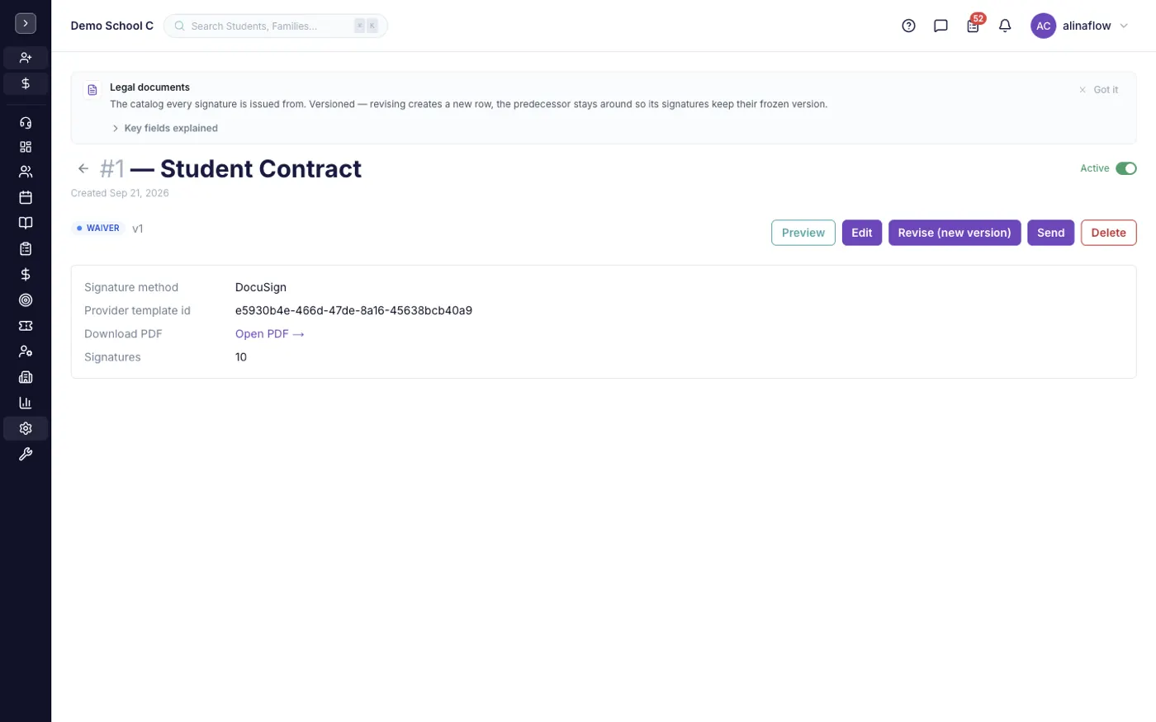
Task: Go back using the left arrow
Action: pyautogui.click(x=83, y=168)
